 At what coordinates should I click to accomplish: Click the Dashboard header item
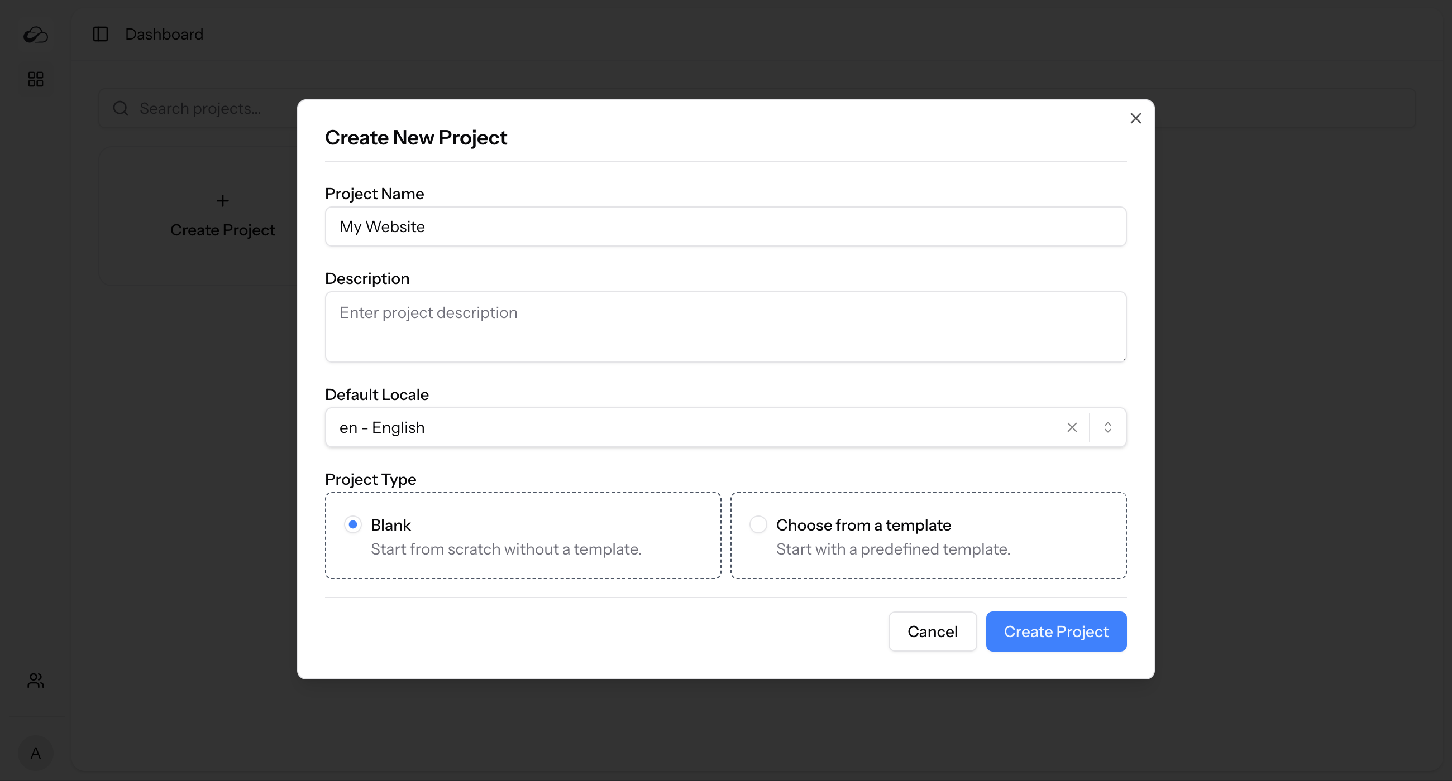pos(164,35)
